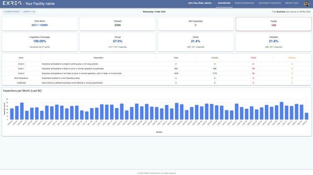Image resolution: width=313 pixels, height=175 pixels.
Task: Click Zone 1 total value 482
Action: point(176,69)
